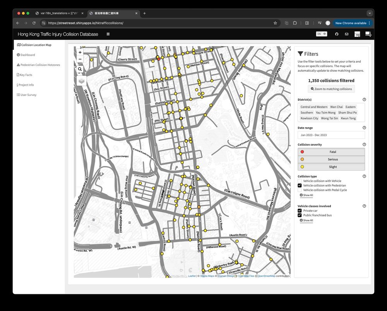Image resolution: width=387 pixels, height=311 pixels.
Task: Open the map layers control
Action: 81,81
